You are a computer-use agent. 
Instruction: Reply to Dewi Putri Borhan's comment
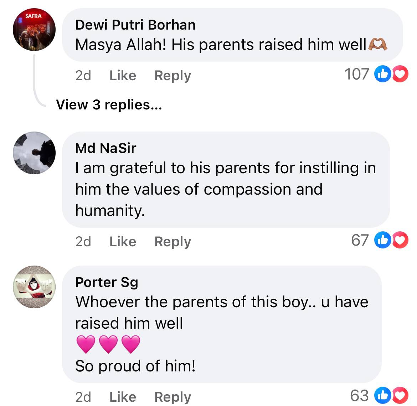pyautogui.click(x=173, y=75)
